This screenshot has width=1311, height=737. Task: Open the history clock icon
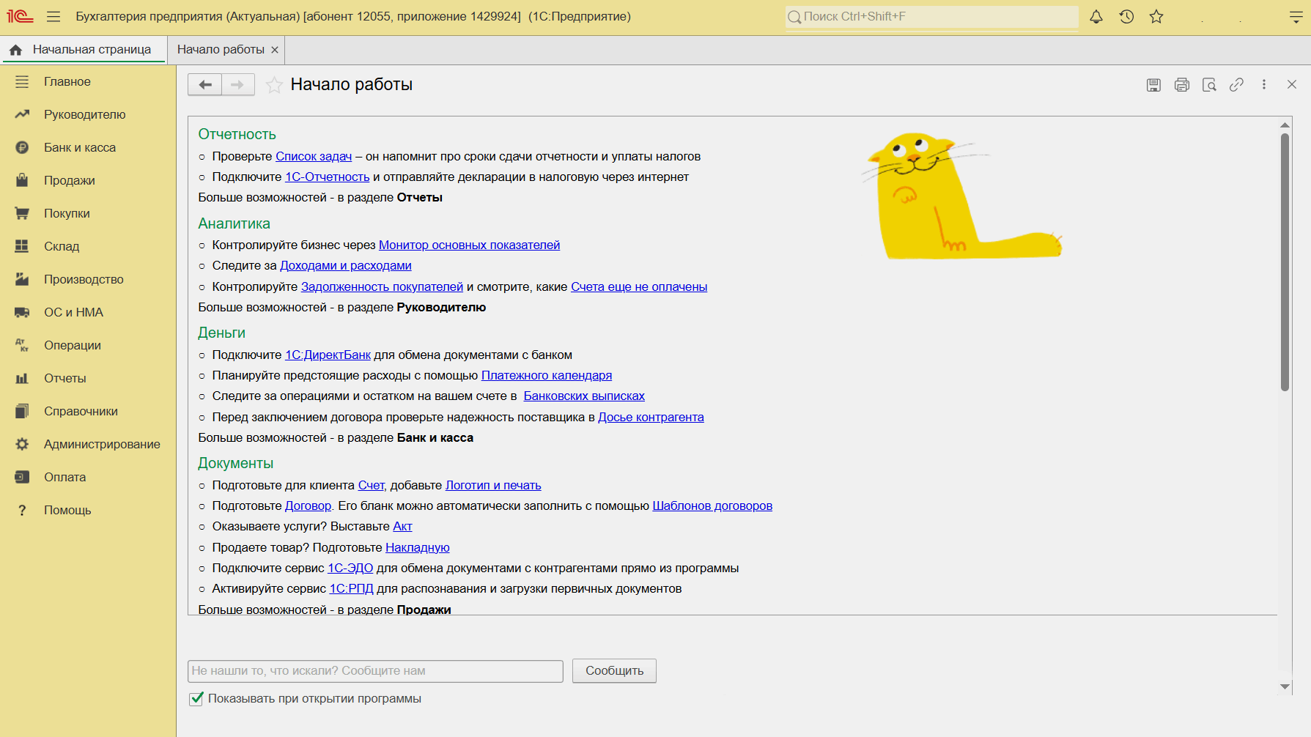click(1126, 17)
